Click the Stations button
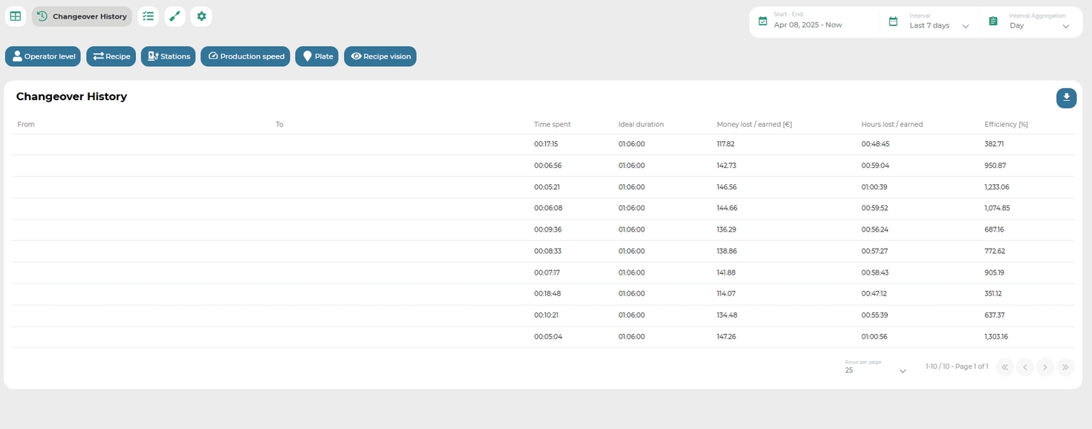 click(x=169, y=56)
